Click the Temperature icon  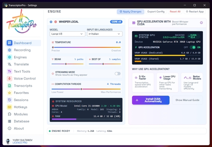53,42
